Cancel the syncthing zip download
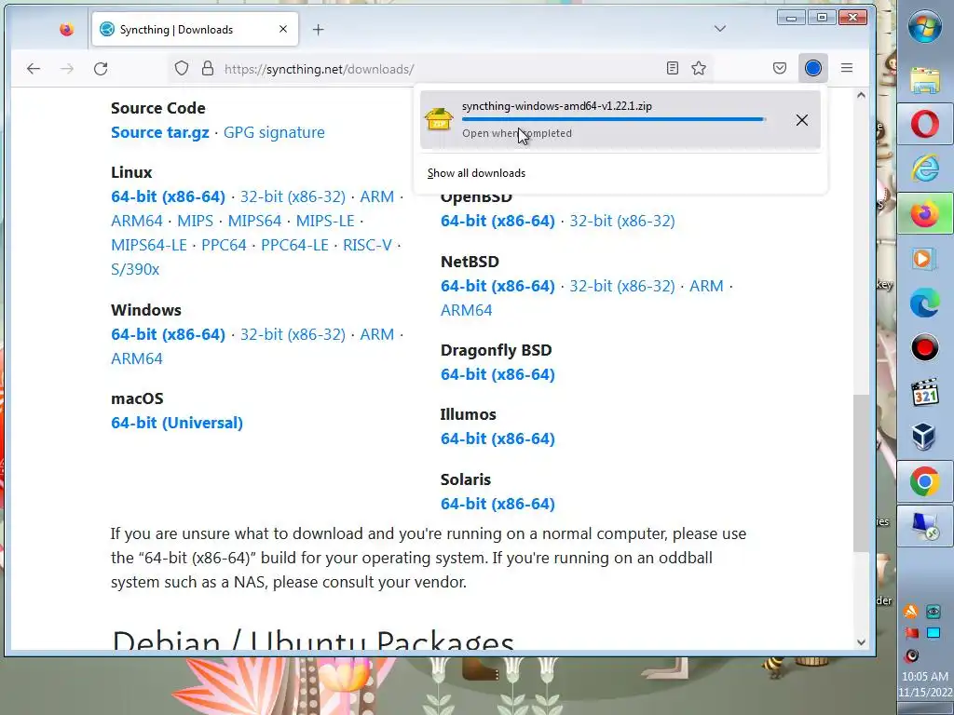Viewport: 954px width, 715px height. 802,120
